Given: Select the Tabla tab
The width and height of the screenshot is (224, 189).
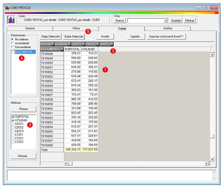Looking at the screenshot, I should pos(122,29).
